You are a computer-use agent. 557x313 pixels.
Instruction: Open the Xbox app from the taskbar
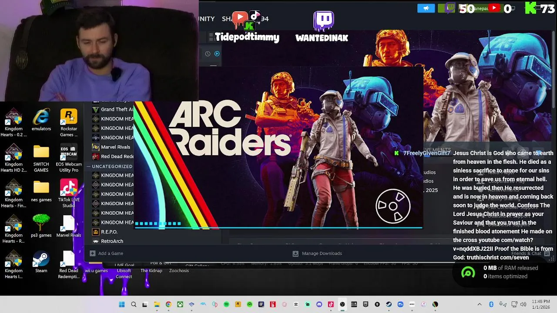[x=180, y=304]
